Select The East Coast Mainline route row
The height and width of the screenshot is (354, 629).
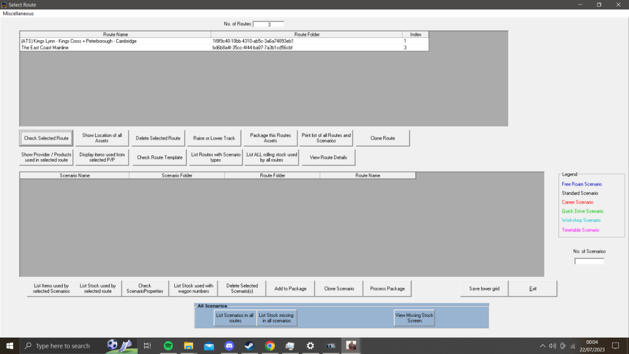click(x=224, y=47)
